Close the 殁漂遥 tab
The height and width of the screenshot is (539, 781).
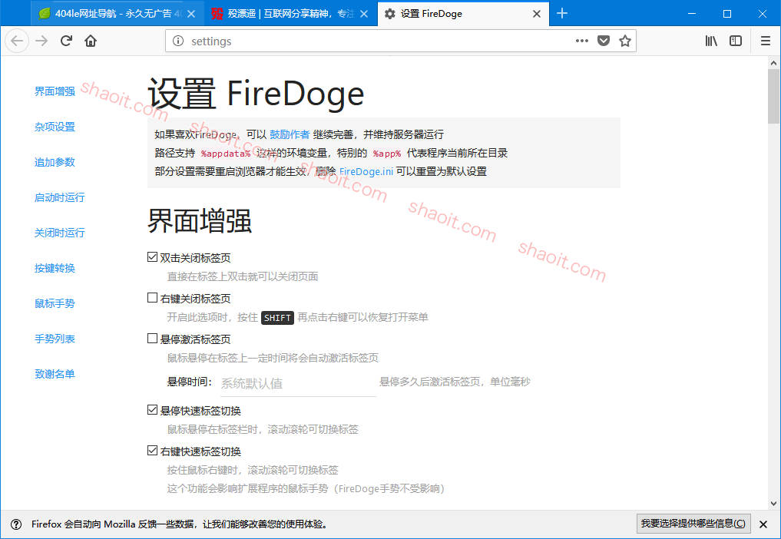tap(364, 14)
